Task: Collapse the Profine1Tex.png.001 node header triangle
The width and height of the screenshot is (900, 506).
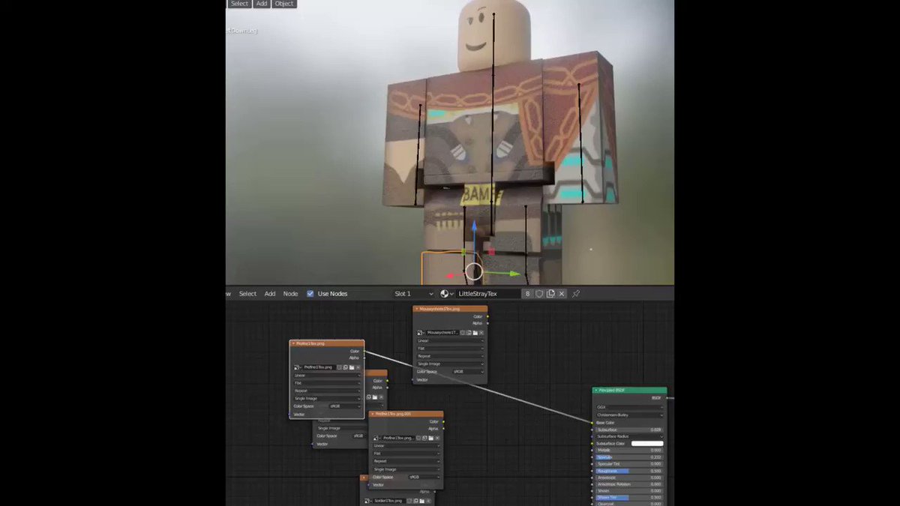Action: [372, 414]
